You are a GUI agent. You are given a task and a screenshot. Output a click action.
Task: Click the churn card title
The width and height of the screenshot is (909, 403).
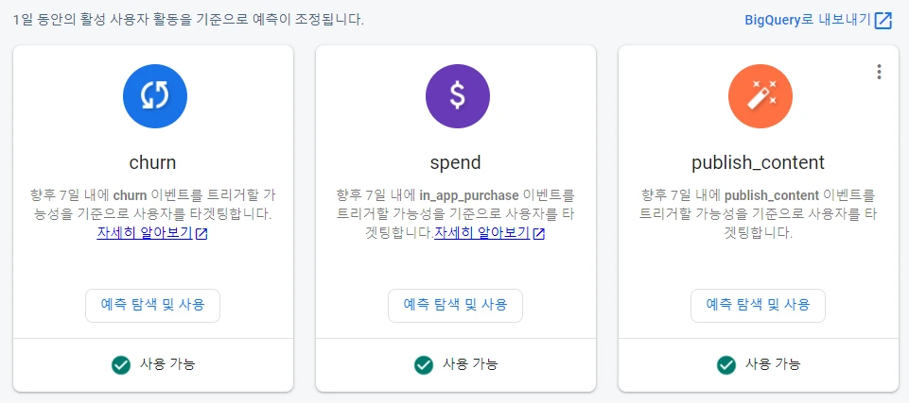click(x=153, y=161)
